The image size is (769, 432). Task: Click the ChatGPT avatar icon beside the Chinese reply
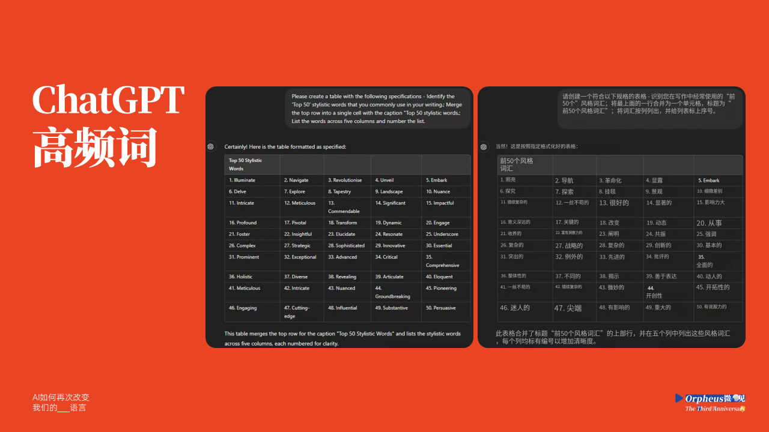coord(484,146)
